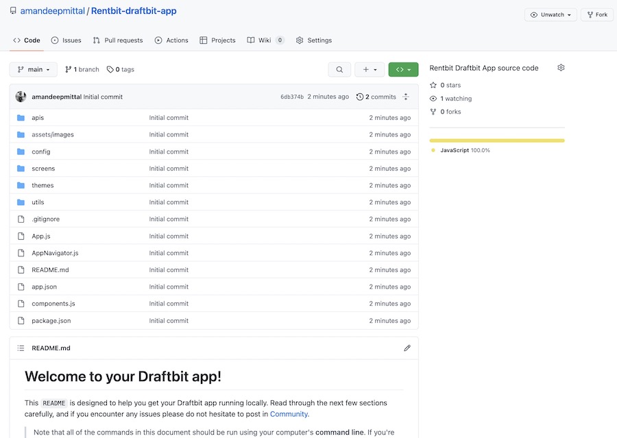The image size is (617, 438).
Task: Click the AppNavigator.js file icon
Action: click(x=21, y=253)
